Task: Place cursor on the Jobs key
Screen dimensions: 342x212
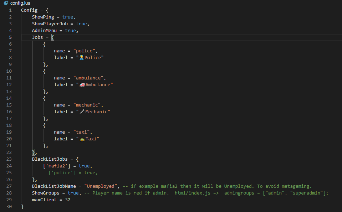Action: 37,37
